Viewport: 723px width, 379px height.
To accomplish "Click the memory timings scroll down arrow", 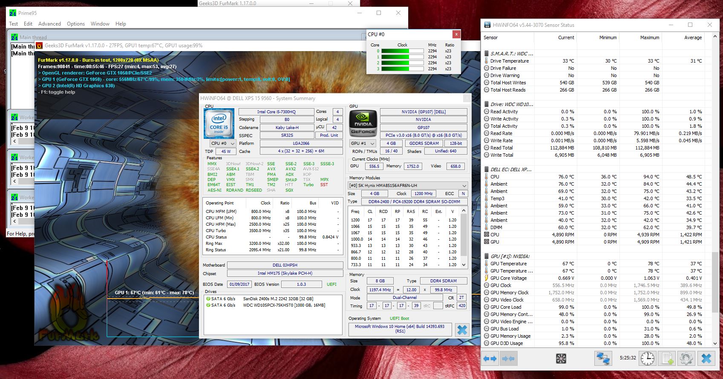I will (464, 265).
